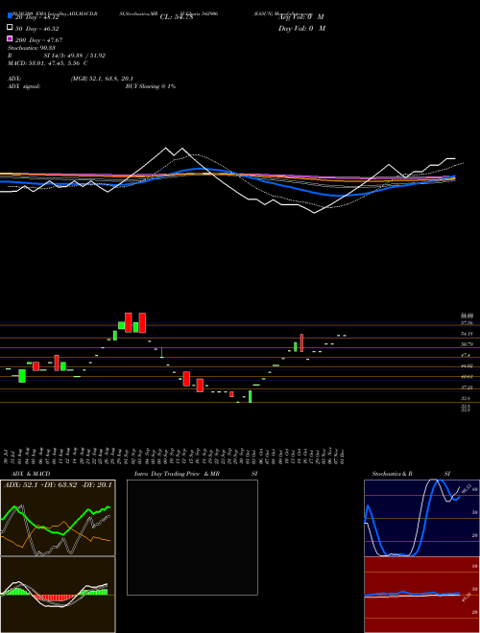Click the 'ADX signal:' label
Image resolution: width=480 pixels, height=633 pixels.
[24, 86]
